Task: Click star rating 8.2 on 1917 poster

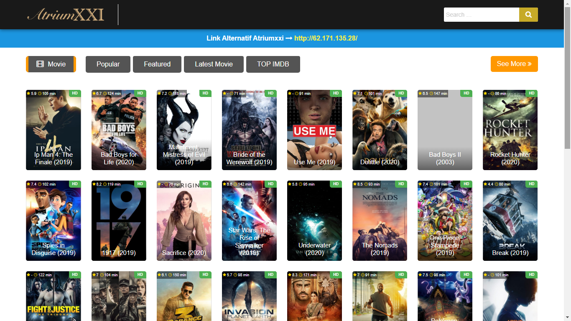Action: (97, 184)
